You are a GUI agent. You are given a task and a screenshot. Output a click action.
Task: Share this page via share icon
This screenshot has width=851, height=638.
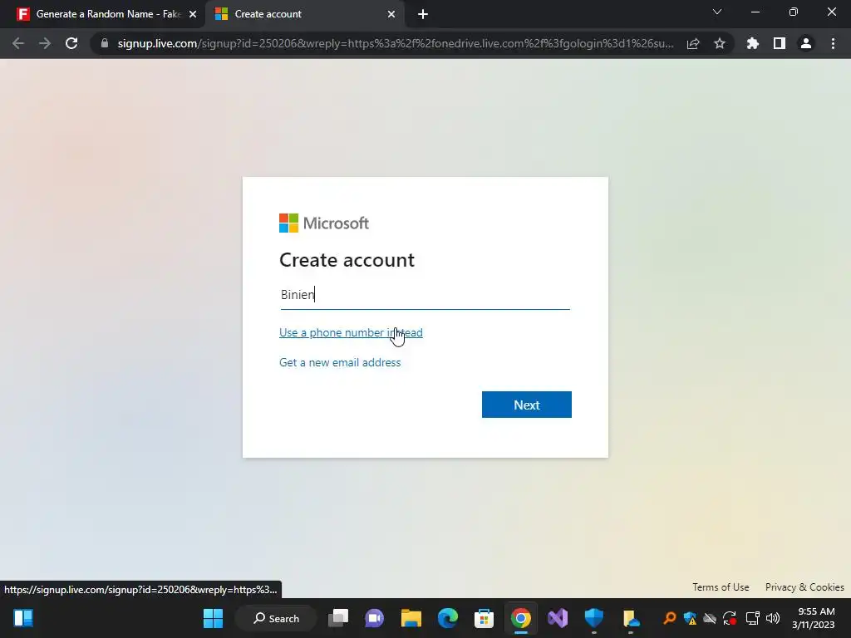(x=692, y=43)
